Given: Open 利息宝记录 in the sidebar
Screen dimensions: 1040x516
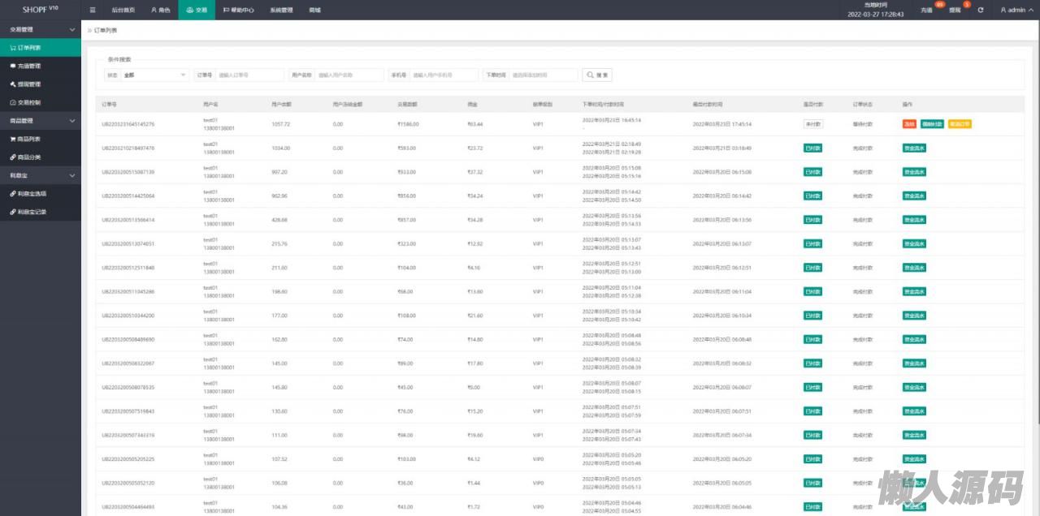Looking at the screenshot, I should (x=32, y=212).
